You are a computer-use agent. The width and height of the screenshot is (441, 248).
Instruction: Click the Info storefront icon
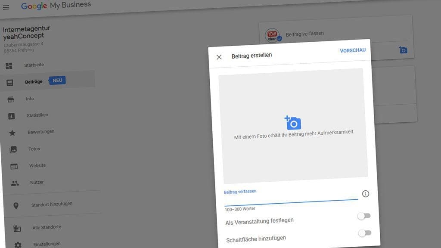coord(11,99)
